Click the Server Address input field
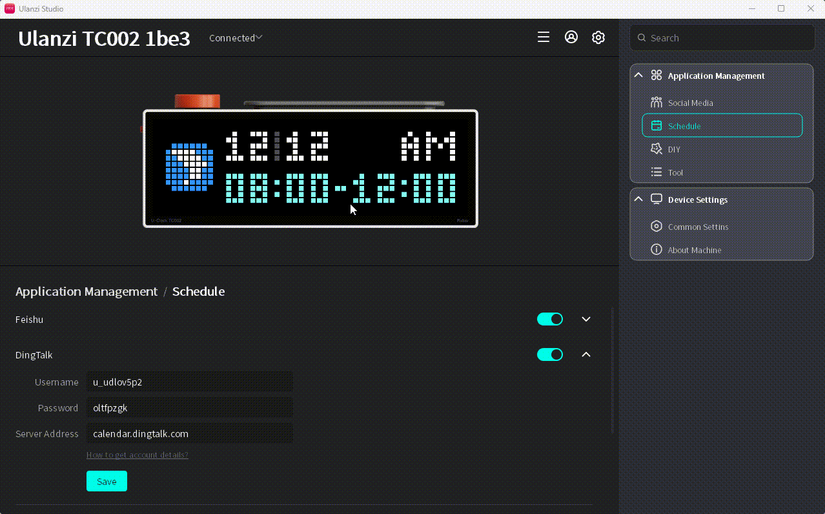 [x=189, y=433]
